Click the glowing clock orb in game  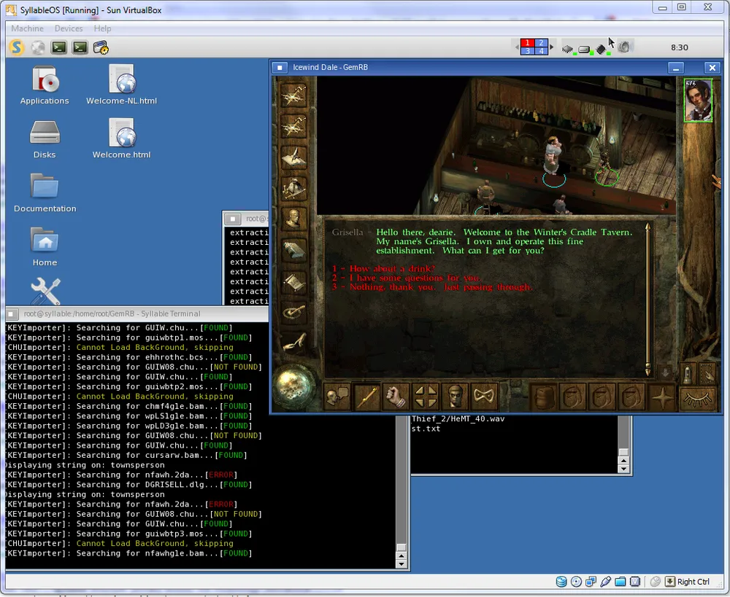[293, 386]
